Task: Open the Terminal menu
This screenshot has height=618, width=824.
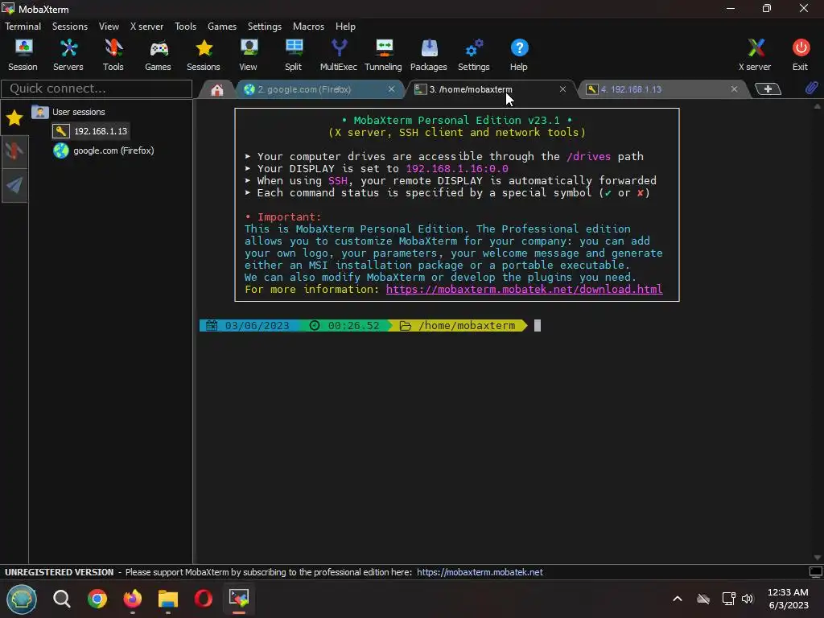Action: [x=23, y=27]
